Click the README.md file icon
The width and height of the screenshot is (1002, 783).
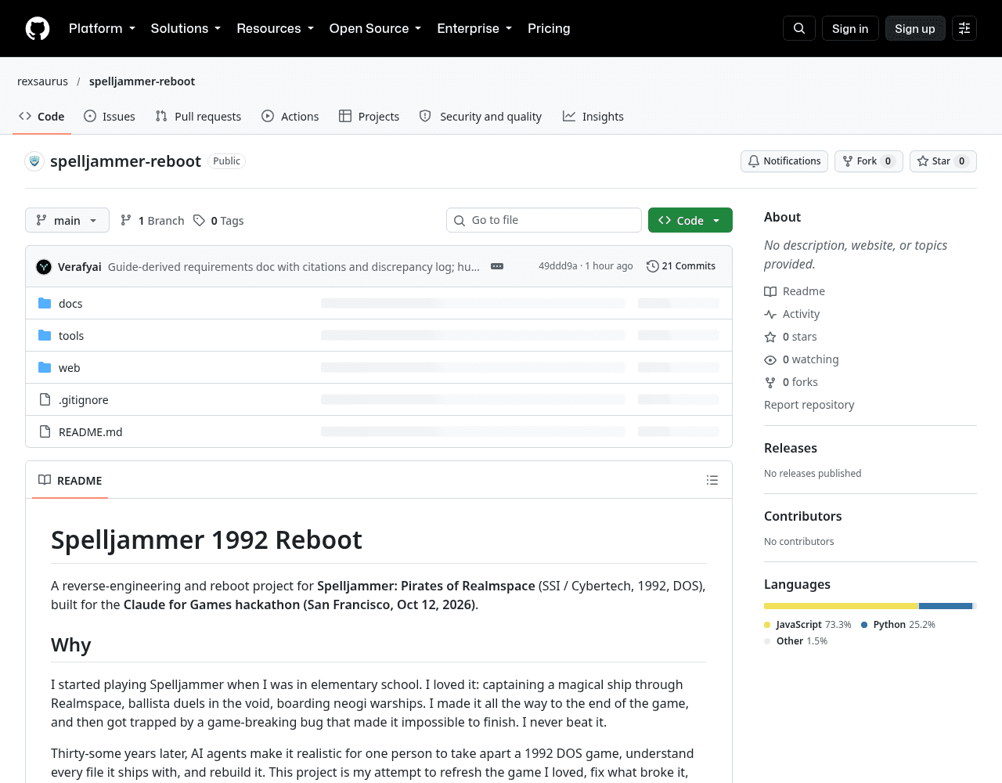(45, 431)
